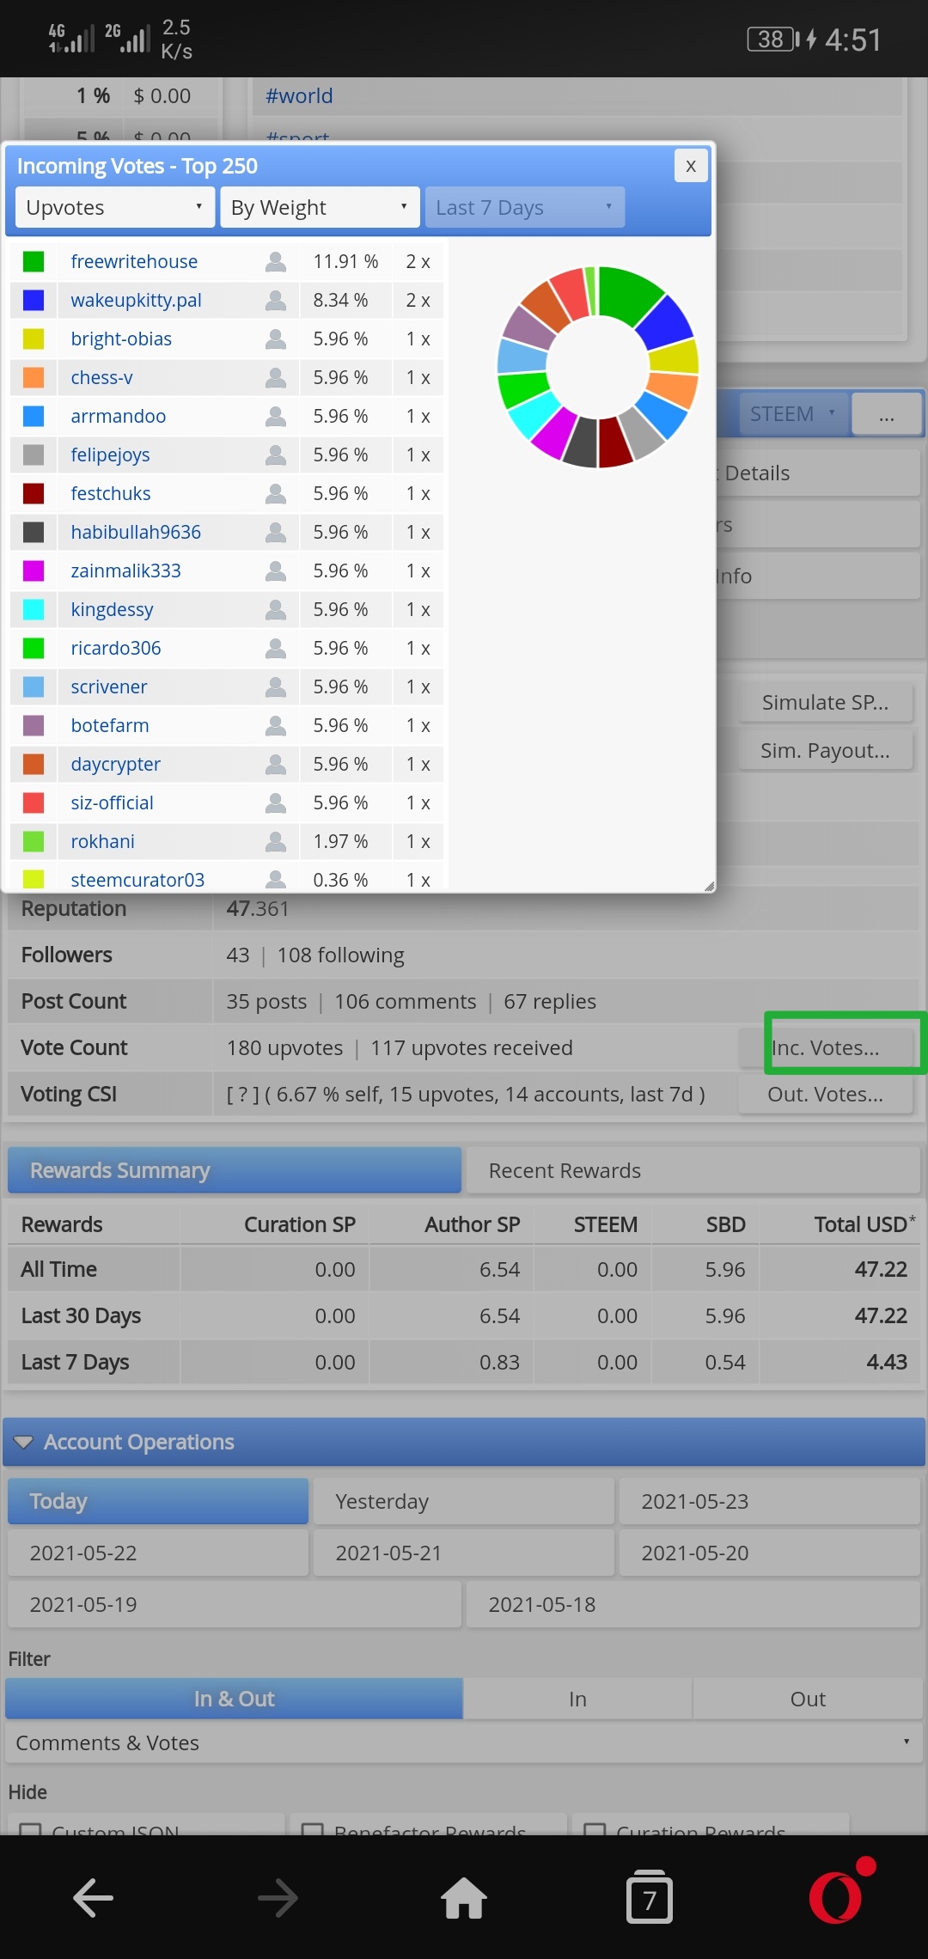Click the user icon beside felipejoys
This screenshot has height=1959, width=928.
276,455
